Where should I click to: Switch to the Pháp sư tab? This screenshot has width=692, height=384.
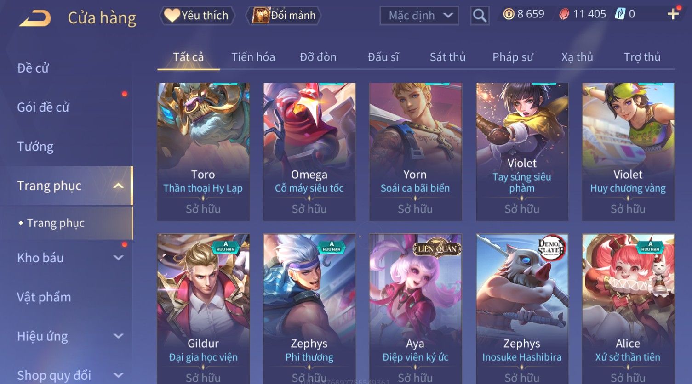513,57
